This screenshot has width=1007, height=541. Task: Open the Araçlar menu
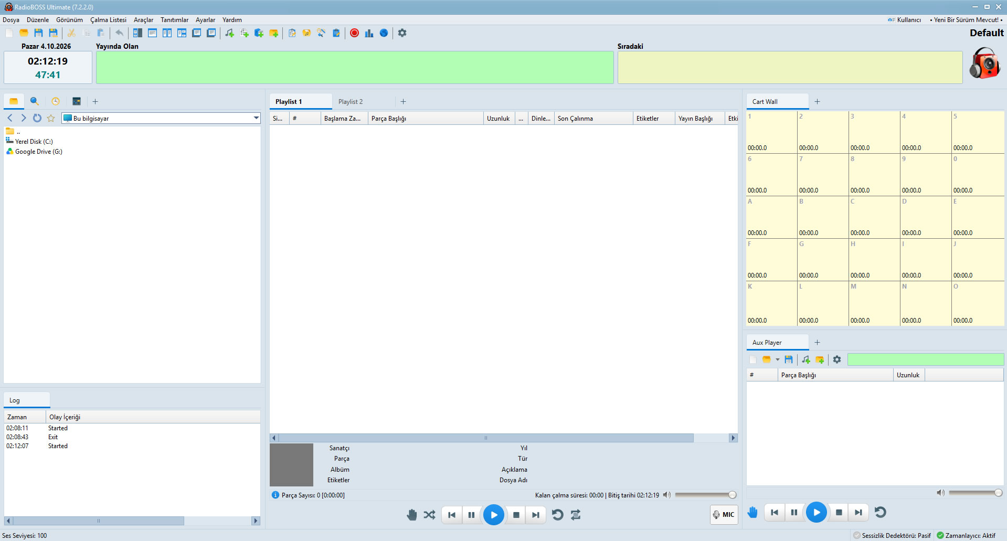coord(143,20)
